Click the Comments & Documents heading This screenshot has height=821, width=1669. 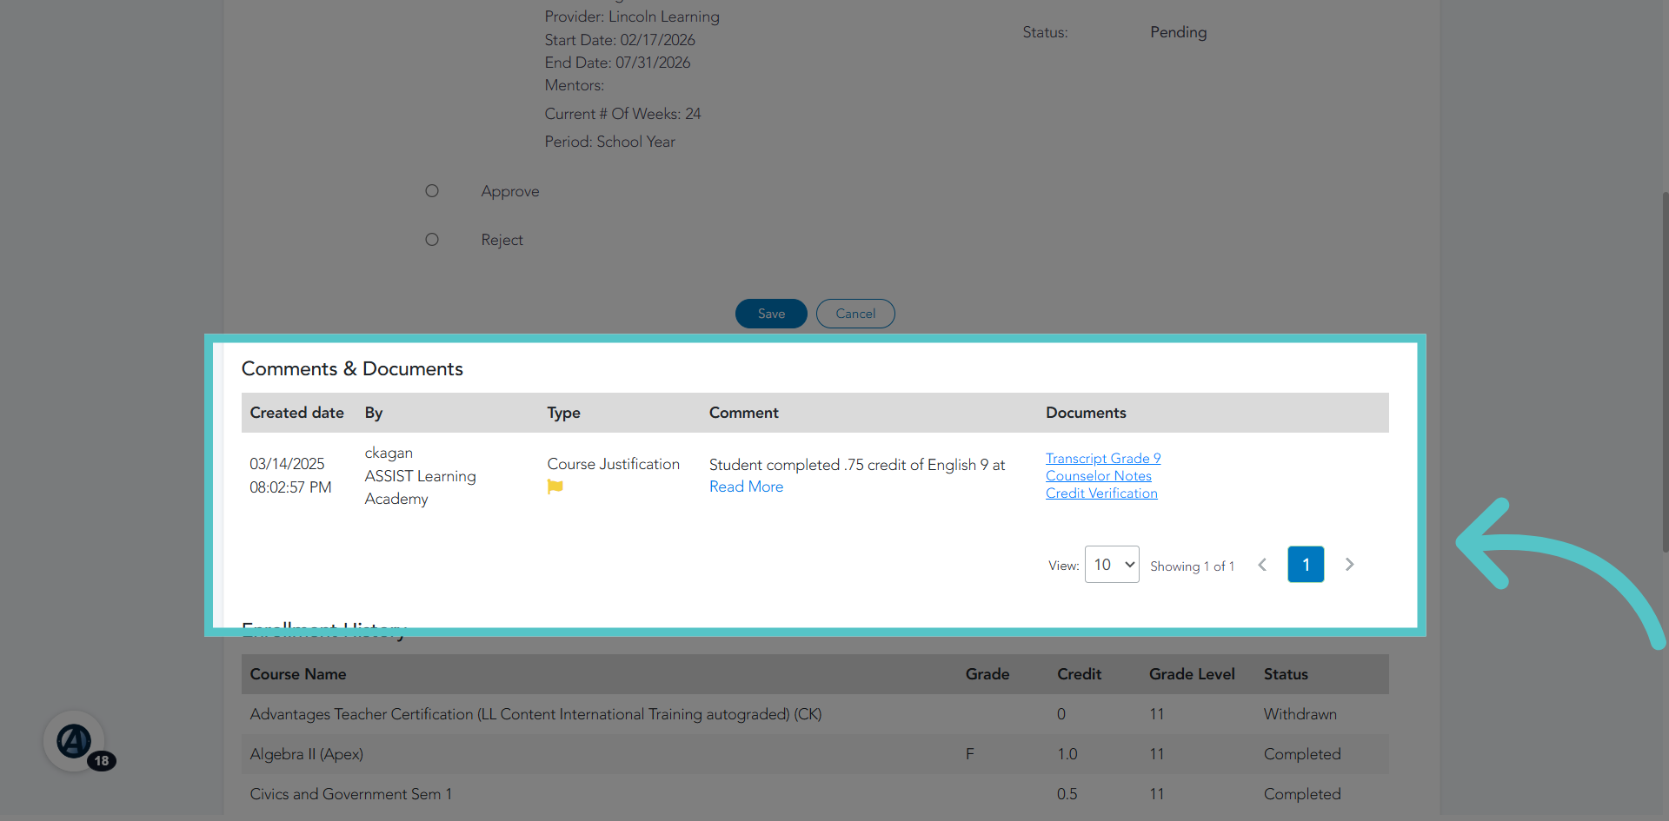pyautogui.click(x=352, y=368)
